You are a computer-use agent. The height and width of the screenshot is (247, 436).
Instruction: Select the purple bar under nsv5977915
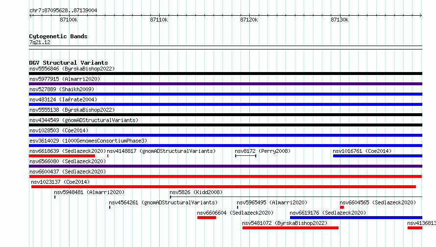[x=225, y=84]
